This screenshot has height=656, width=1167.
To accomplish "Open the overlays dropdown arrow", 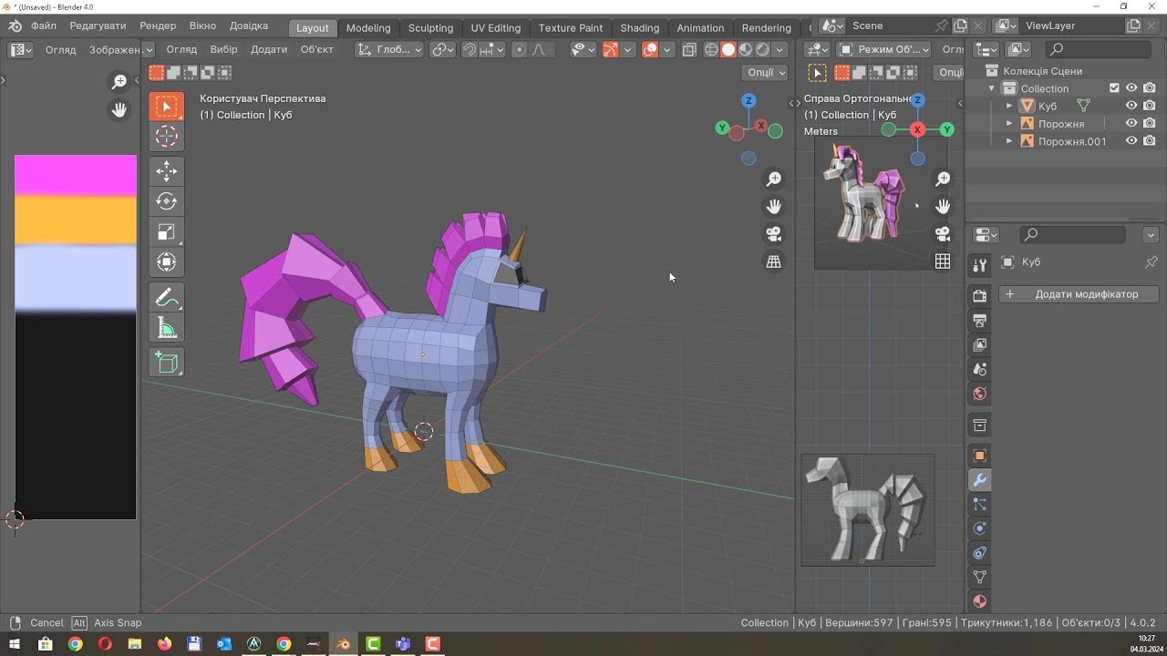I will click(668, 50).
